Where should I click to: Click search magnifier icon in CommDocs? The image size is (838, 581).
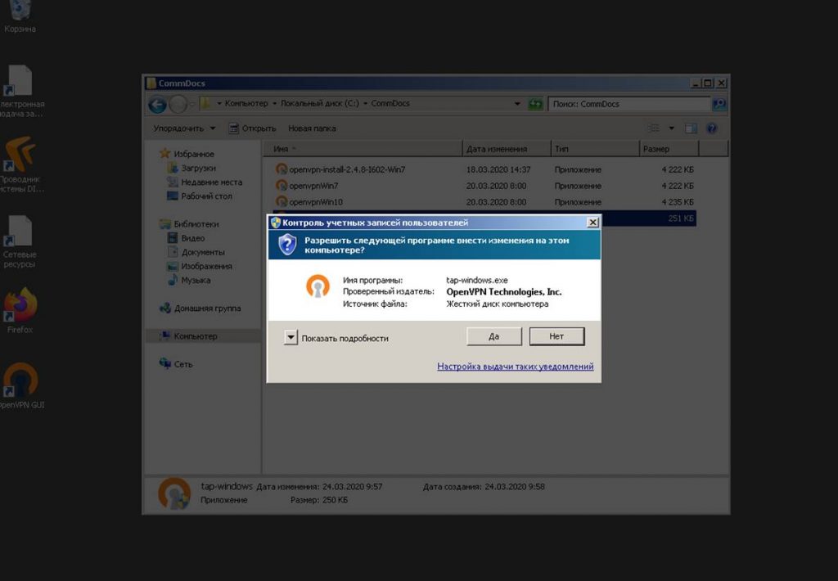(x=719, y=104)
